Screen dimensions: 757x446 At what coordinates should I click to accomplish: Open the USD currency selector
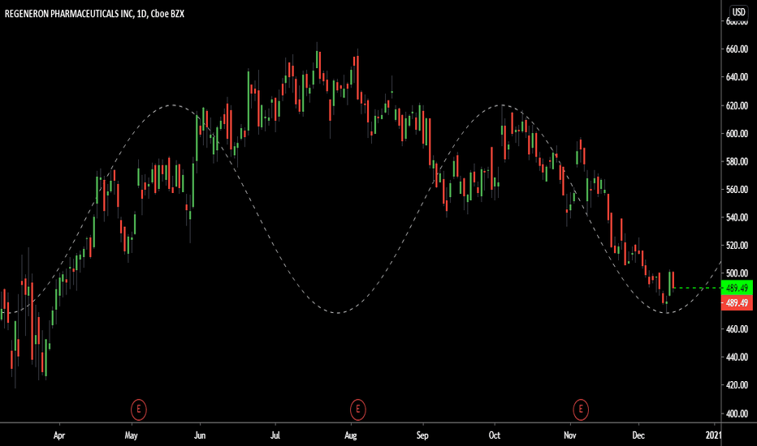tap(738, 12)
